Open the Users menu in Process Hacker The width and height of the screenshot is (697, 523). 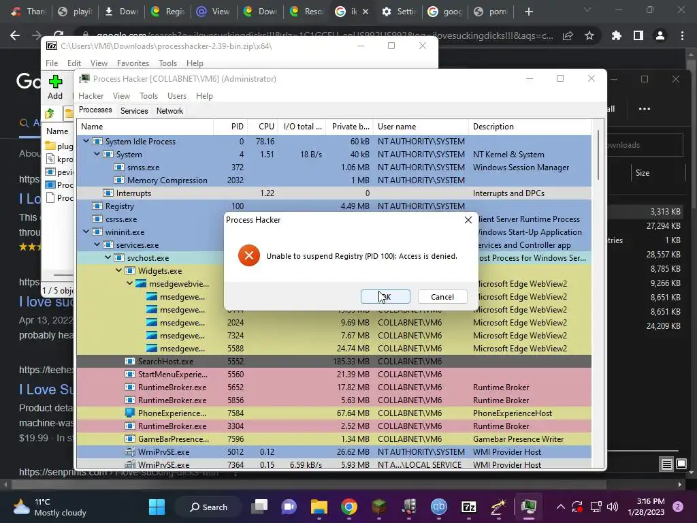pyautogui.click(x=177, y=96)
